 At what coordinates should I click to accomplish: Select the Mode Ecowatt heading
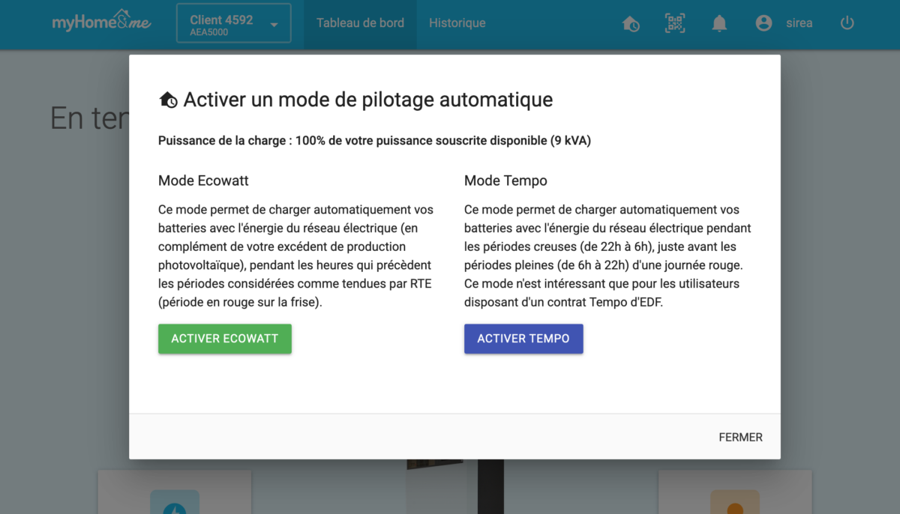(203, 181)
